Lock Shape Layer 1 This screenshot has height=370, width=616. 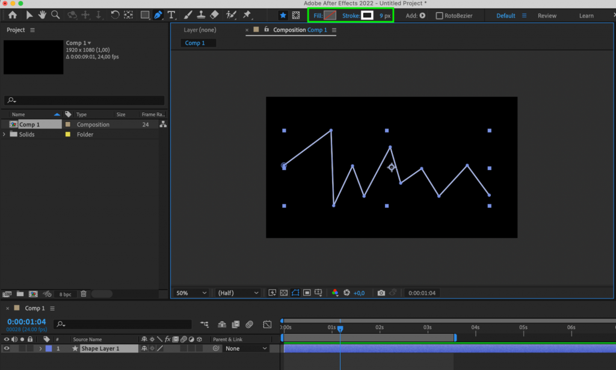coord(29,348)
